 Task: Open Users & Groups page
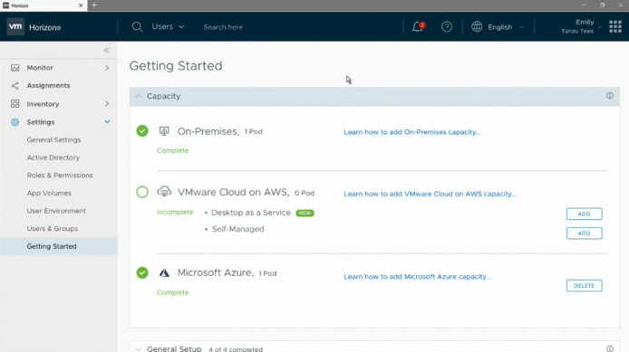point(53,229)
